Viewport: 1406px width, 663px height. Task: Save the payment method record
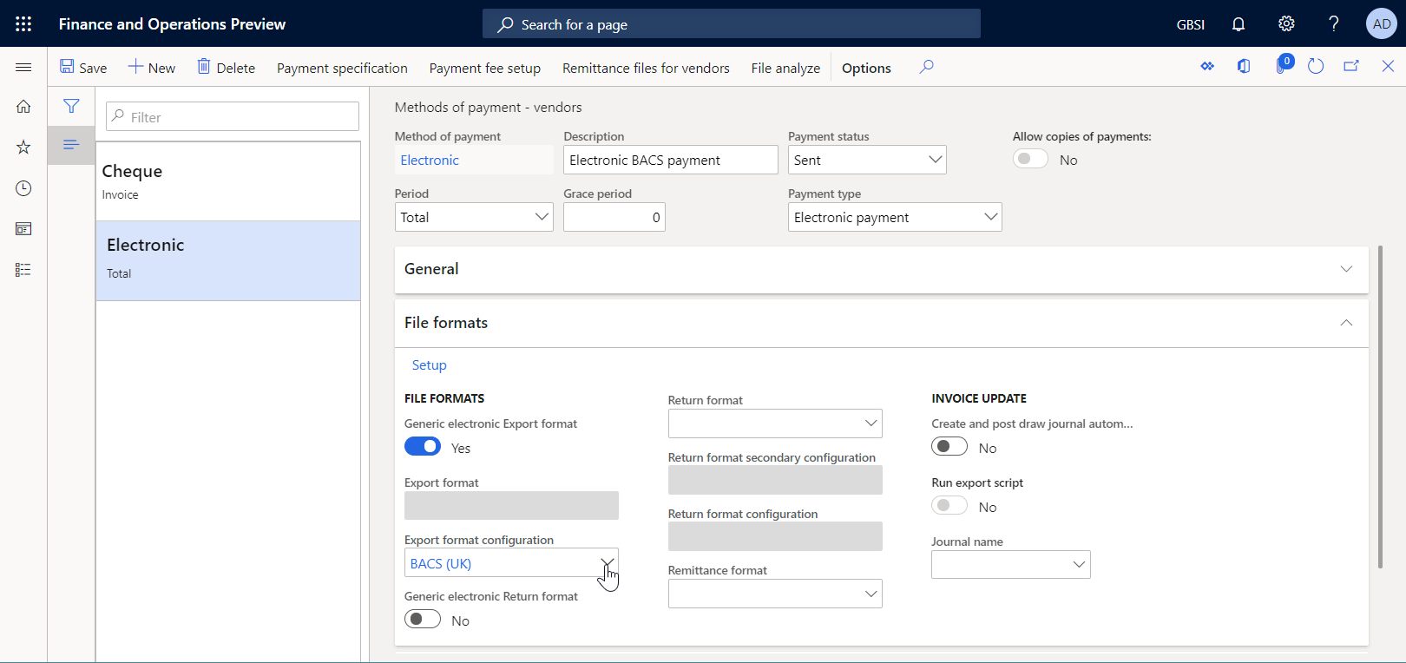pyautogui.click(x=83, y=68)
